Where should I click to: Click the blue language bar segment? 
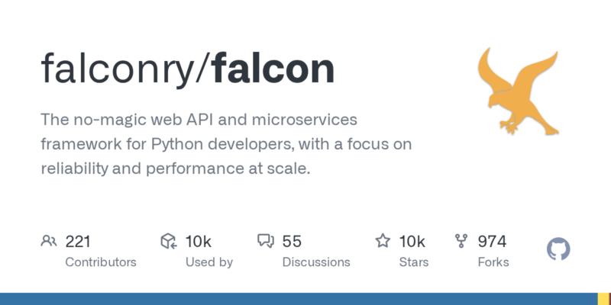298,299
